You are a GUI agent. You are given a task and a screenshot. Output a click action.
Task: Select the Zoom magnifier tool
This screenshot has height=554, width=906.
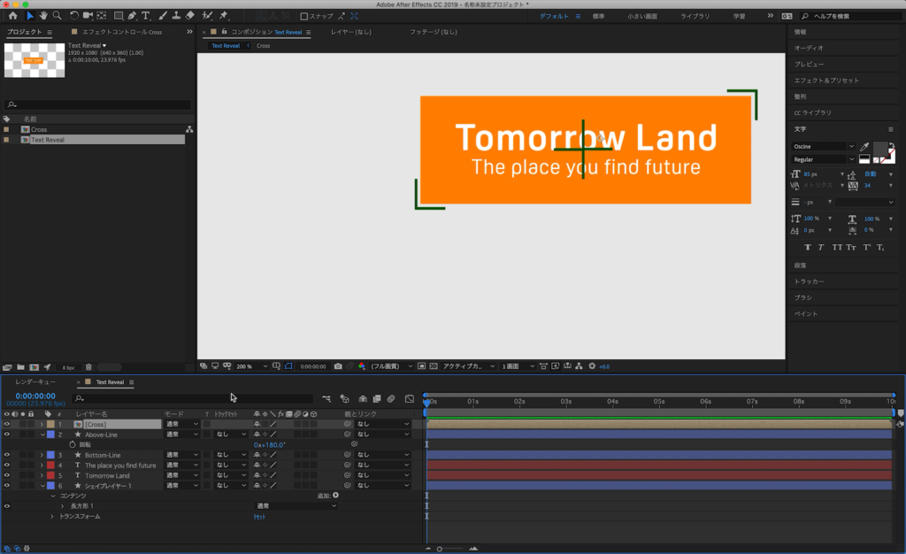point(57,16)
